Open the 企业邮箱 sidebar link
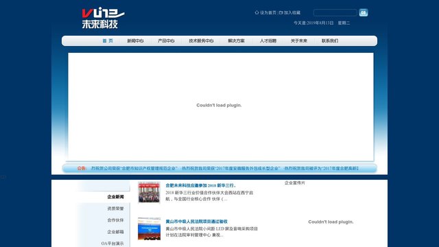439x247 pixels. [115, 232]
